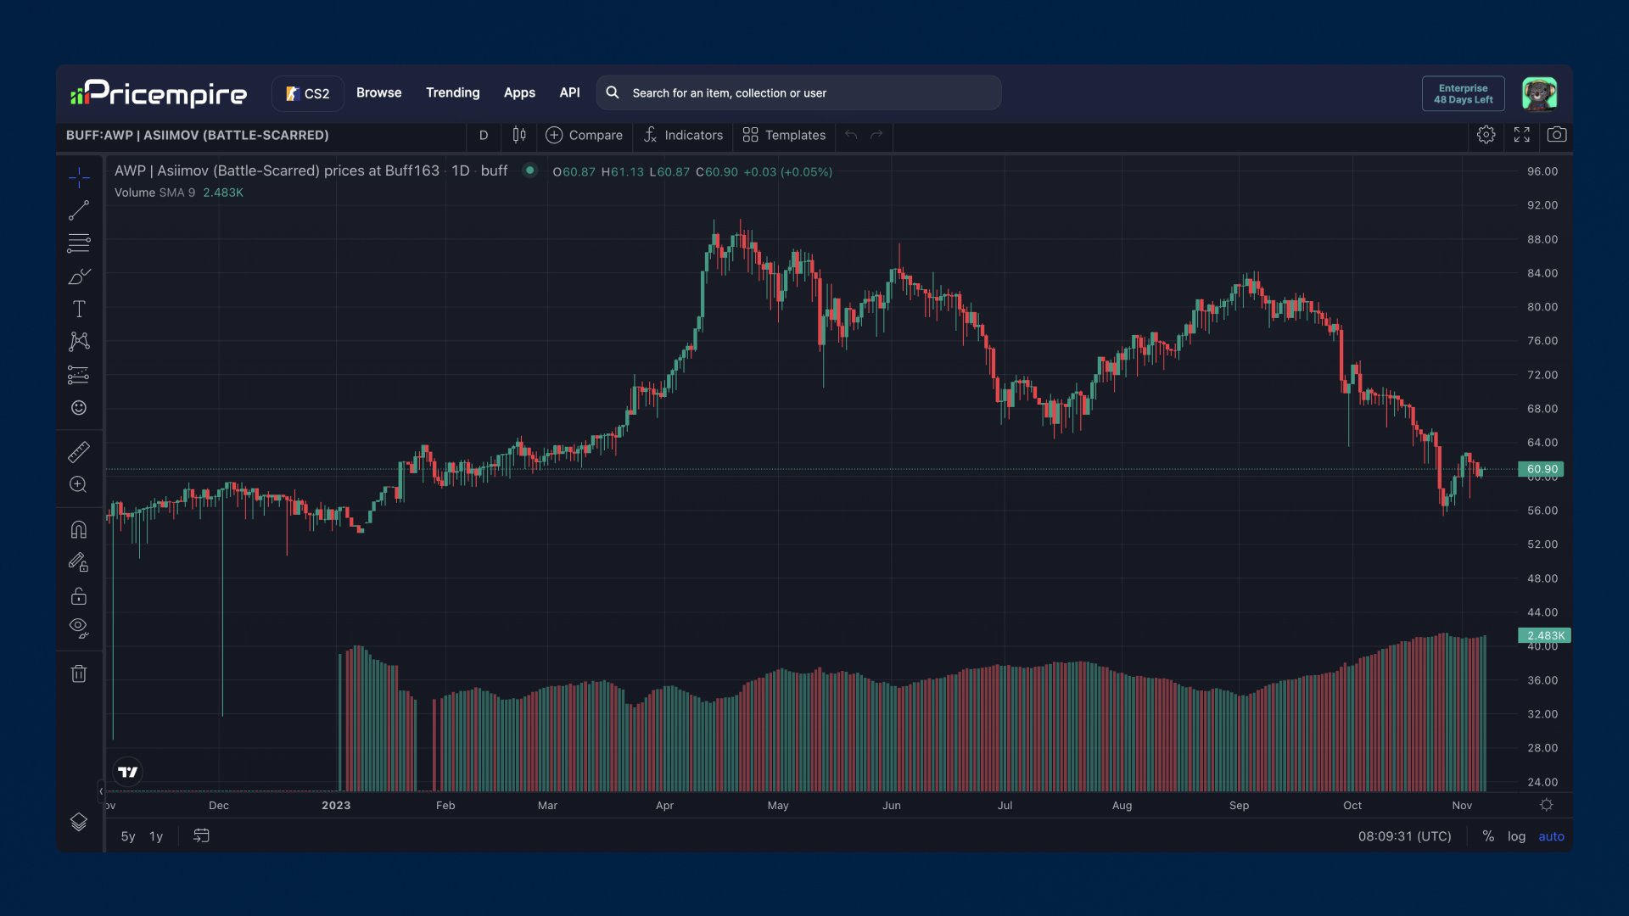
Task: Open chart settings gear icon
Action: (x=1486, y=135)
